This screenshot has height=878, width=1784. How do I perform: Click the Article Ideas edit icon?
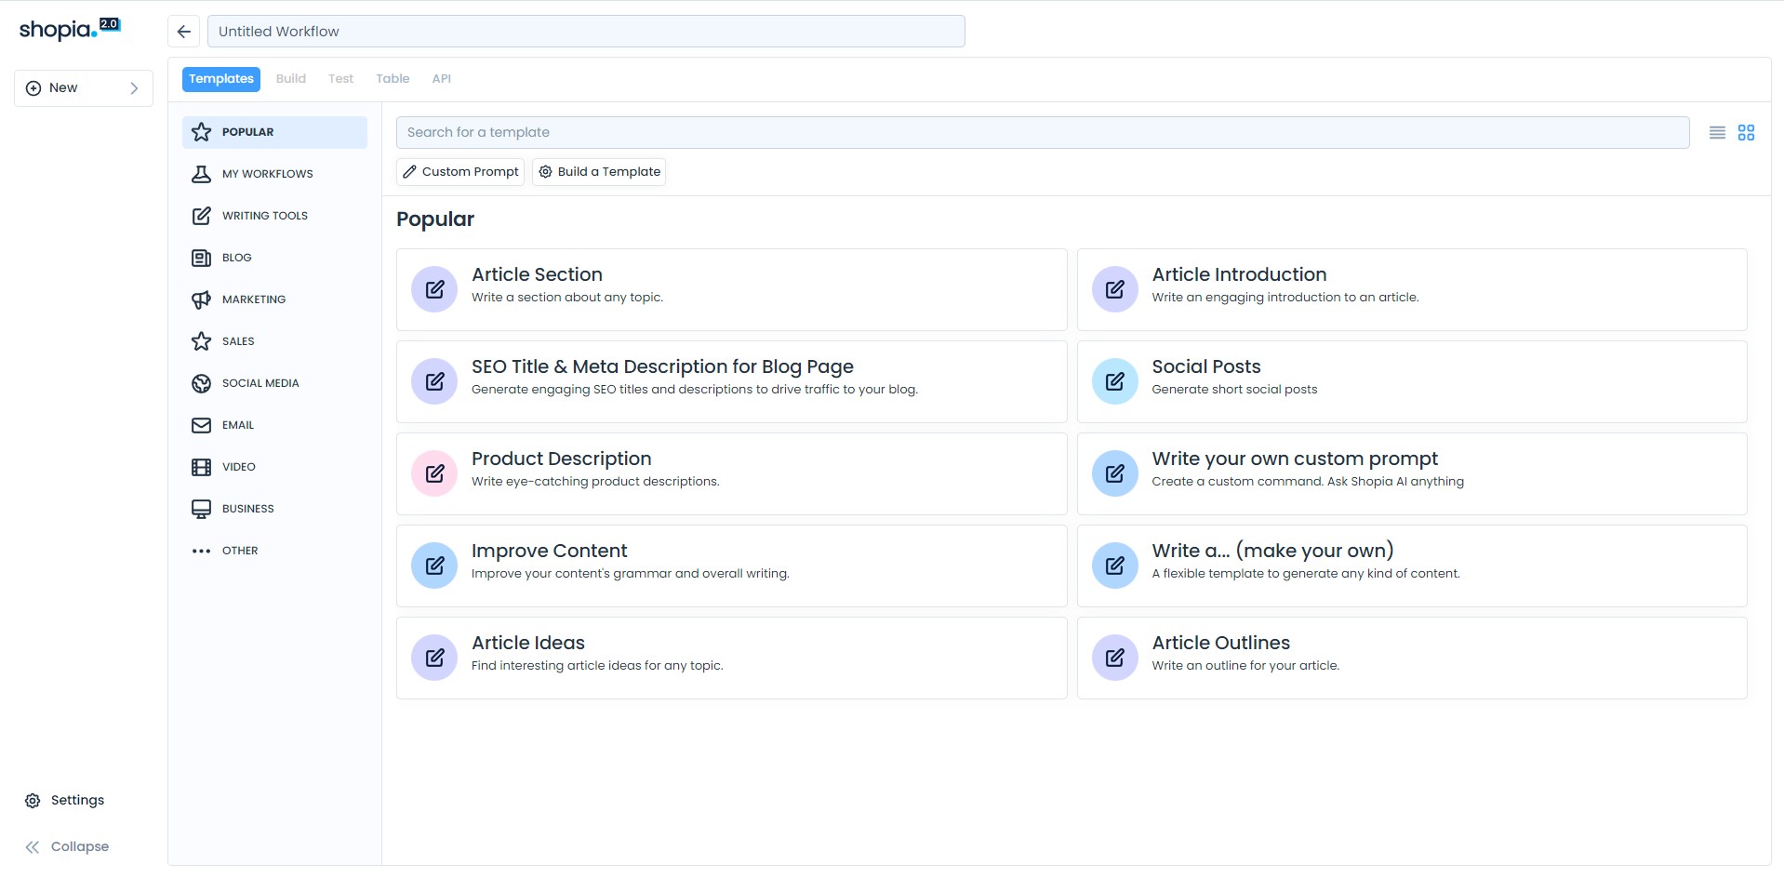(434, 658)
